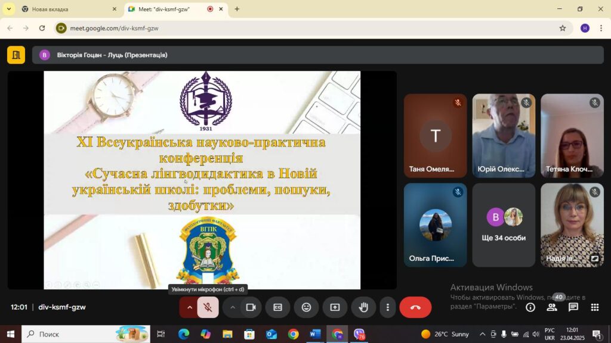Select Таня Омеля participant tile

435,136
